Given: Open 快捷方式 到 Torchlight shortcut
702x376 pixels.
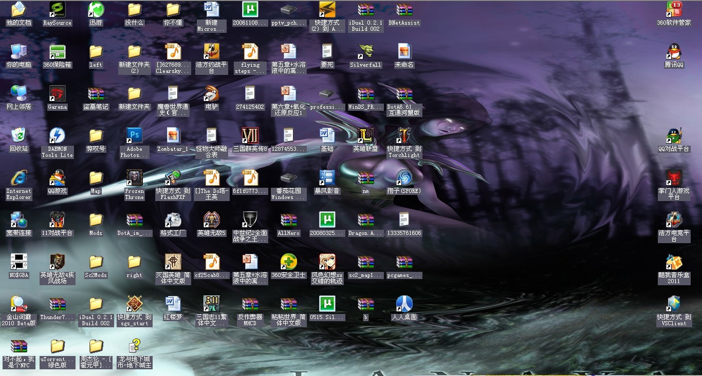Looking at the screenshot, I should coord(404,135).
